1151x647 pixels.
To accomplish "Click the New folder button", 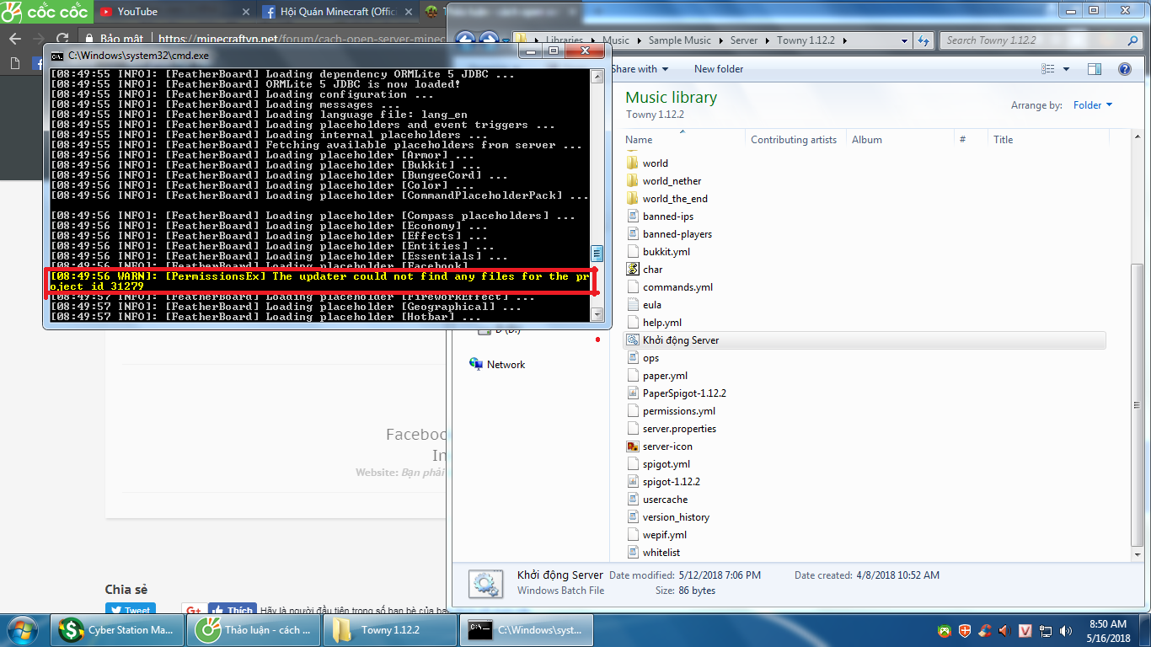I will pyautogui.click(x=719, y=69).
